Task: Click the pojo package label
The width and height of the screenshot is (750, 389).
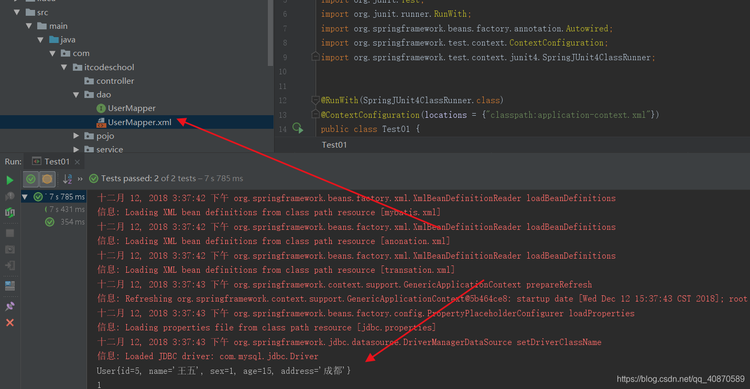Action: pos(105,136)
